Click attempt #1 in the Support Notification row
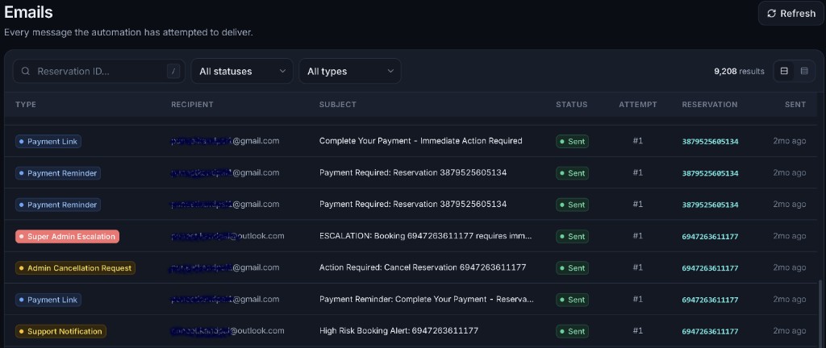The image size is (826, 348). 637,330
